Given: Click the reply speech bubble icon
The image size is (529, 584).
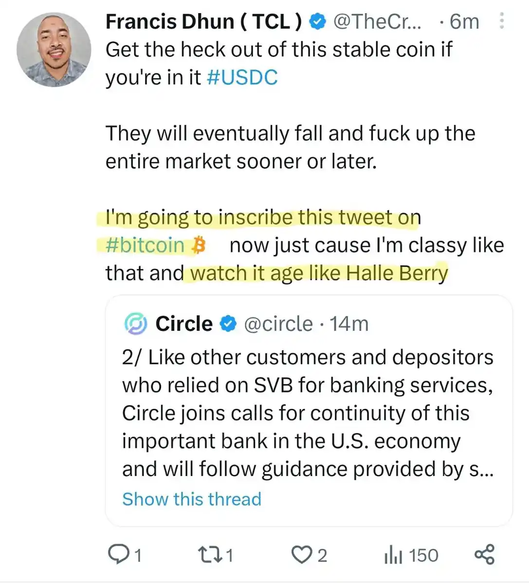Looking at the screenshot, I should 118,554.
